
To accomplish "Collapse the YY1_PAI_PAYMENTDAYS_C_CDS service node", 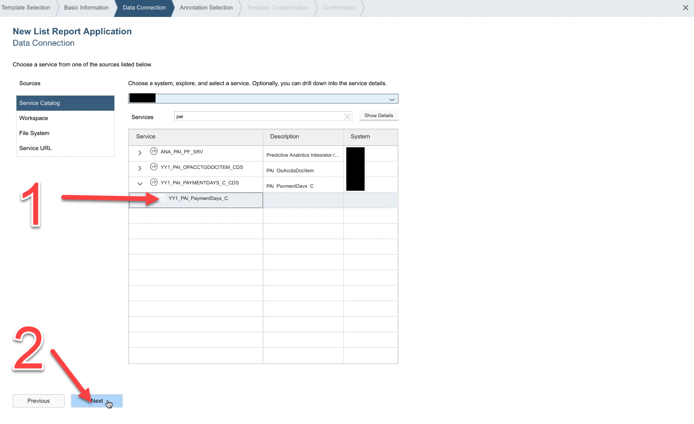I will tap(140, 184).
